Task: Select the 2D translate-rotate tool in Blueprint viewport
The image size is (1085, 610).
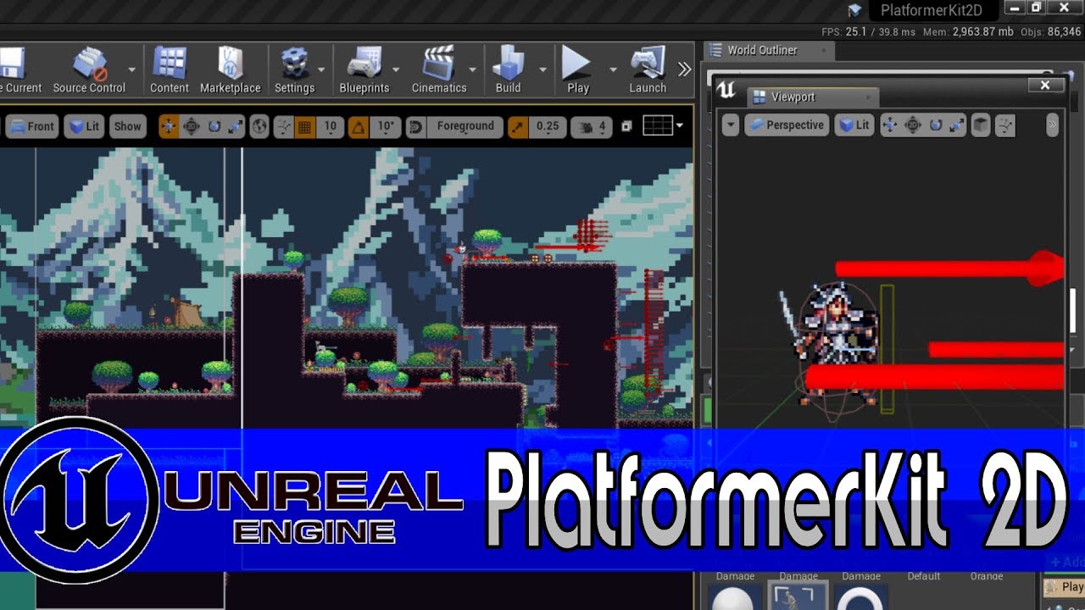Action: 913,125
